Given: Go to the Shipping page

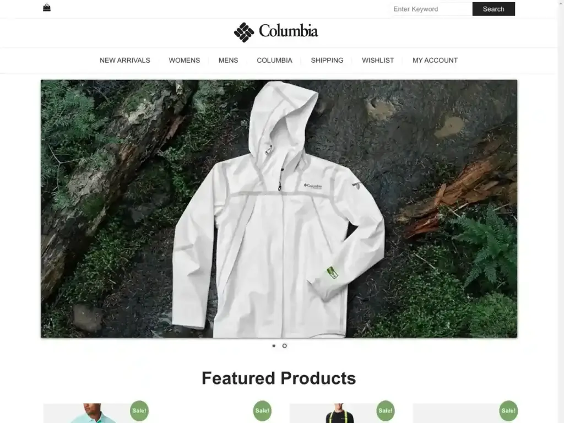Looking at the screenshot, I should coord(327,61).
